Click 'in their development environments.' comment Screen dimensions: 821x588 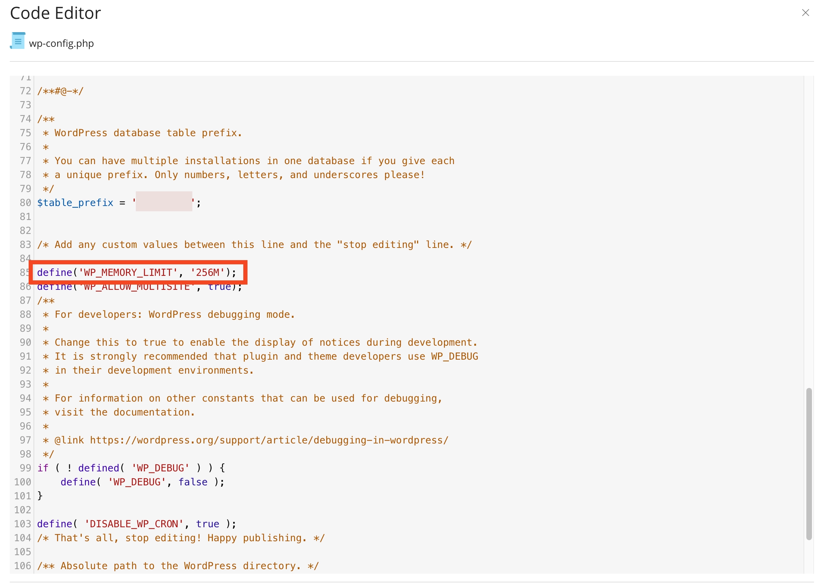148,370
